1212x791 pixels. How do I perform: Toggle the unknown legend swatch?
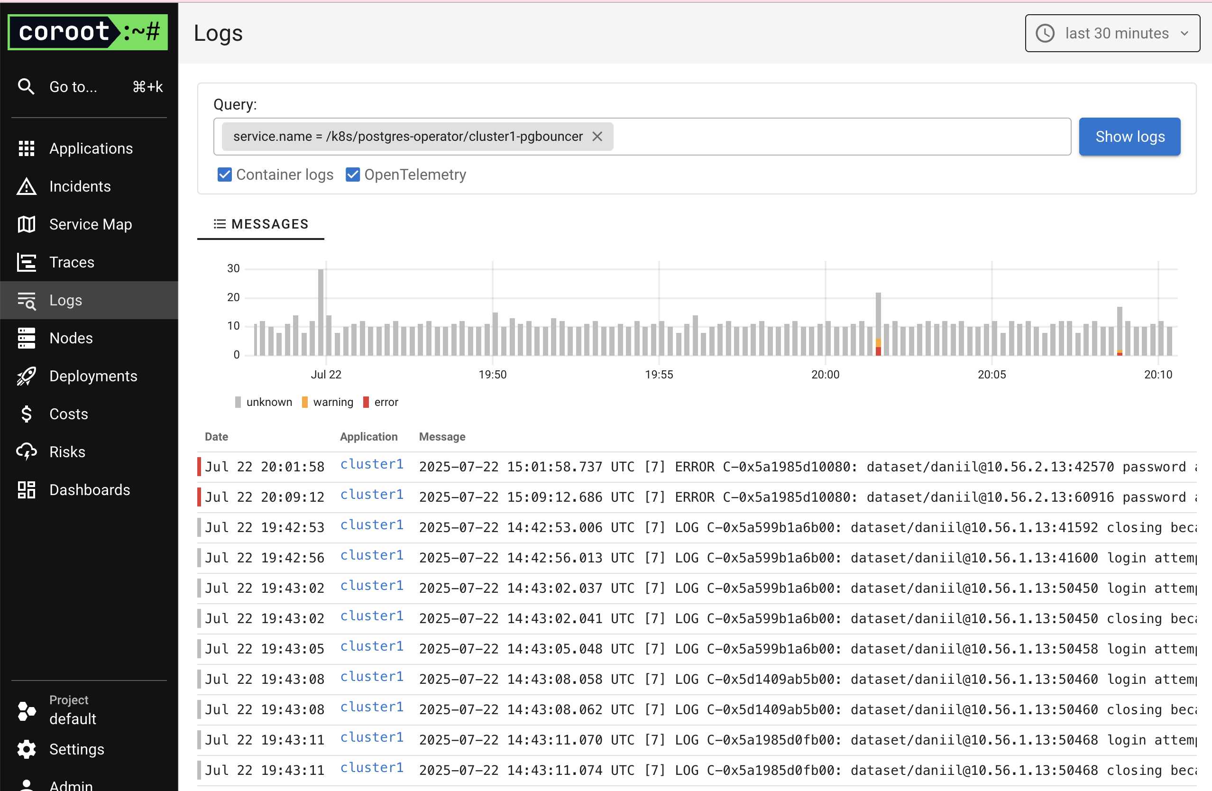[238, 402]
